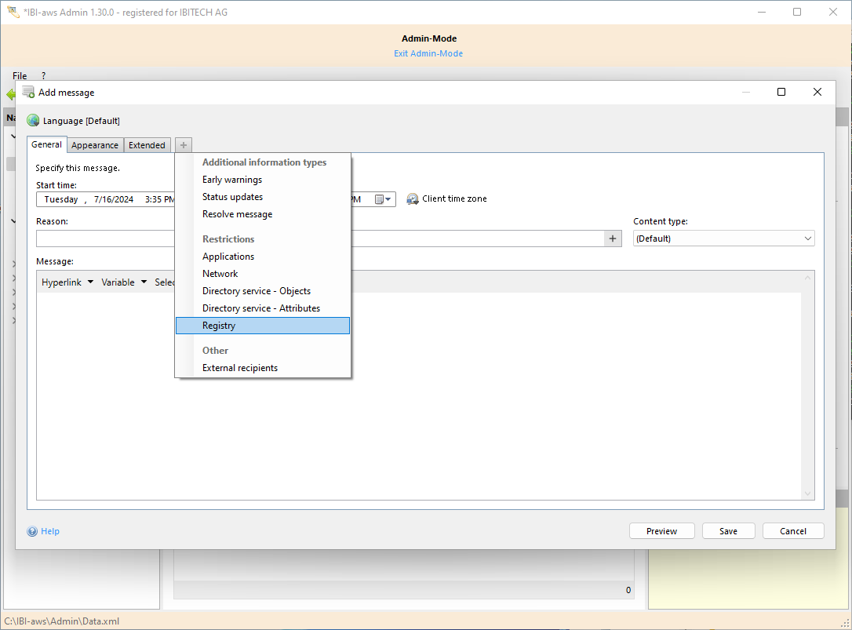Image resolution: width=852 pixels, height=630 pixels.
Task: Open the Variable dropdown in message toolbar
Action: pos(123,282)
